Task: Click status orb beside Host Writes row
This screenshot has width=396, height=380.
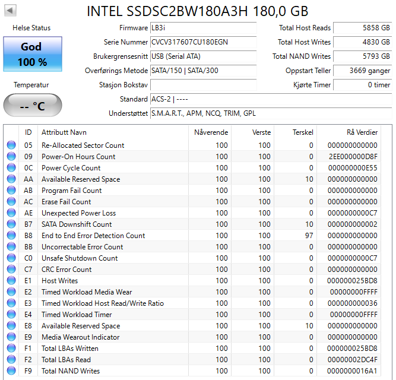Action: click(11, 281)
